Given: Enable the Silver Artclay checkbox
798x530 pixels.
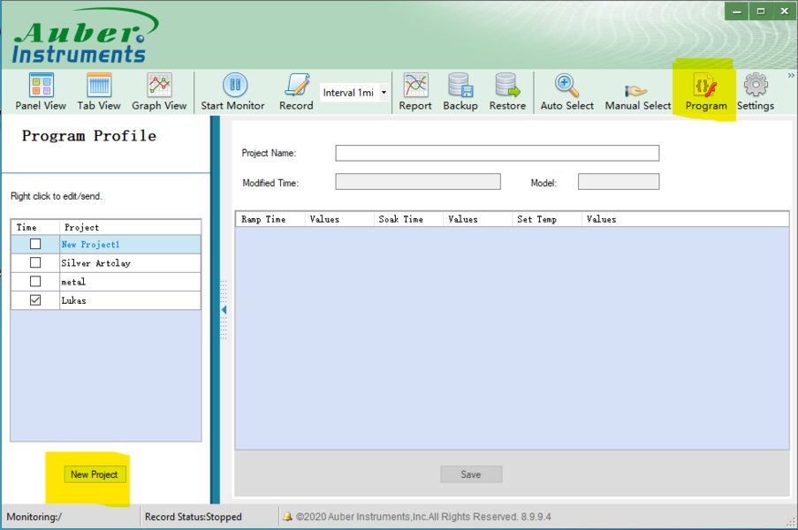Looking at the screenshot, I should [35, 263].
